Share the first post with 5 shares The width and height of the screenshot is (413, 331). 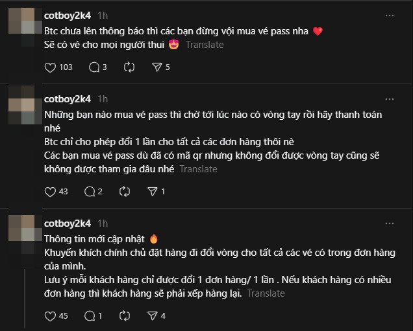(156, 67)
